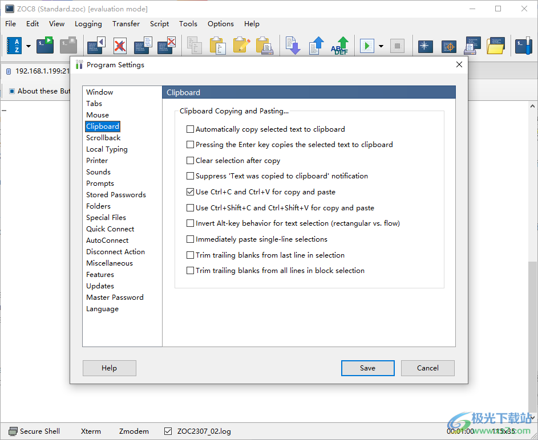
Task: Enable automatically copy selected text to clipboard
Action: 191,129
